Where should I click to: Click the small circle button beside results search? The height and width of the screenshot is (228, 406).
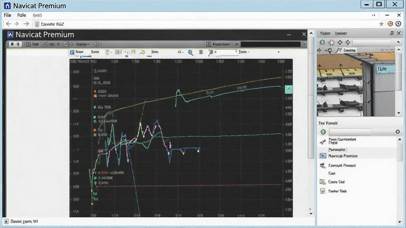pos(397,132)
